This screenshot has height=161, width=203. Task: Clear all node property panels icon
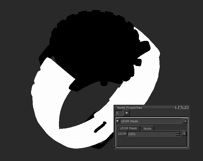127,113
